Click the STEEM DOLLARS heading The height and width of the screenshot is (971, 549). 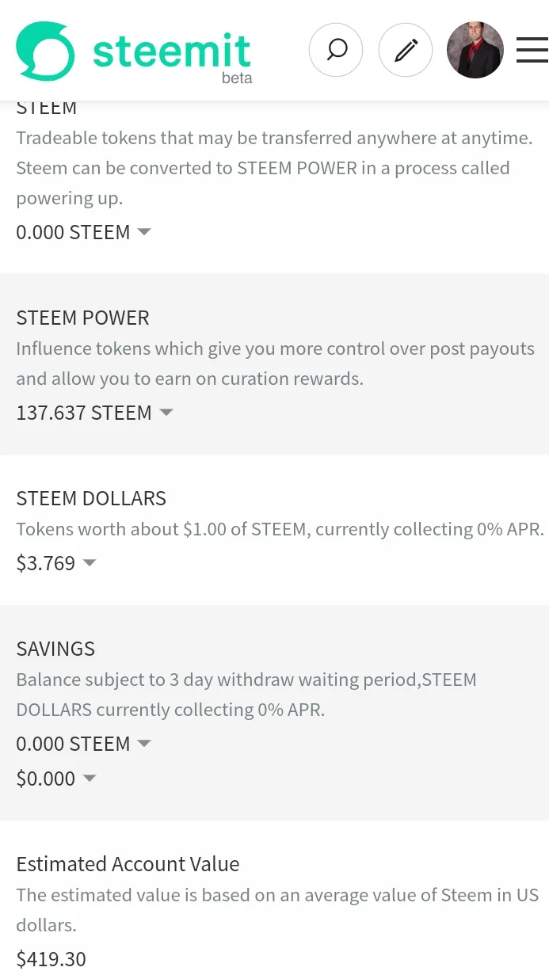[91, 498]
